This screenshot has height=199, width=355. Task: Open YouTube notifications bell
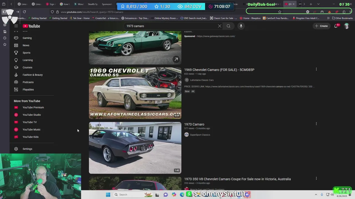click(x=336, y=26)
